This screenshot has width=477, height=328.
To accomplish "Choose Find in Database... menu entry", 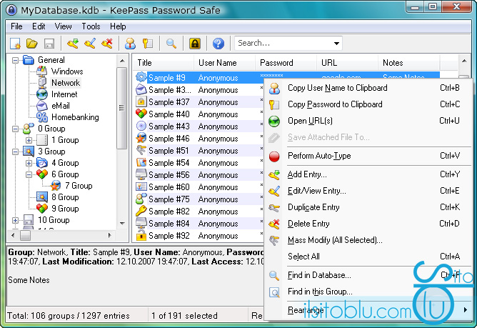I will pyautogui.click(x=368, y=275).
